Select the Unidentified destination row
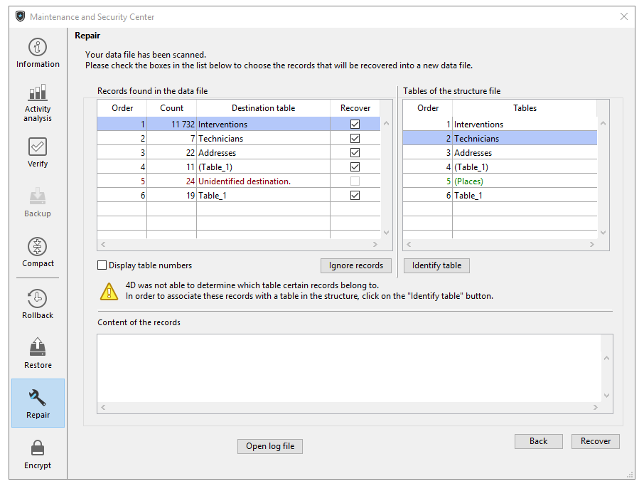The width and height of the screenshot is (644, 486). click(x=244, y=181)
